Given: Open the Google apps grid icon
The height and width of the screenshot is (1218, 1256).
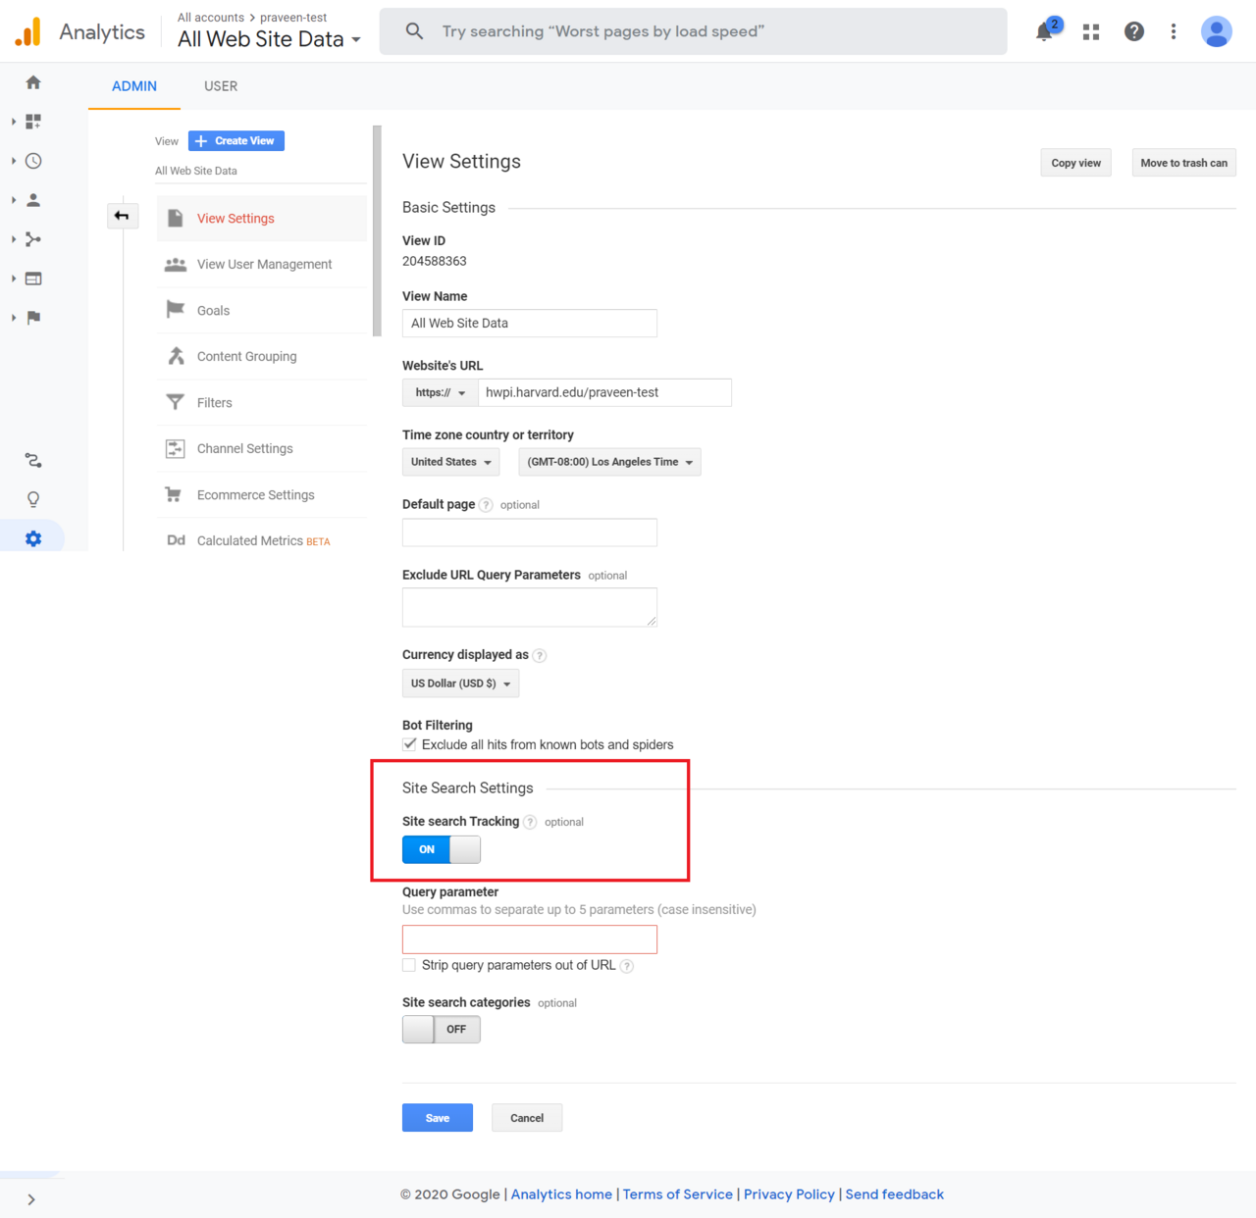Looking at the screenshot, I should [1090, 32].
